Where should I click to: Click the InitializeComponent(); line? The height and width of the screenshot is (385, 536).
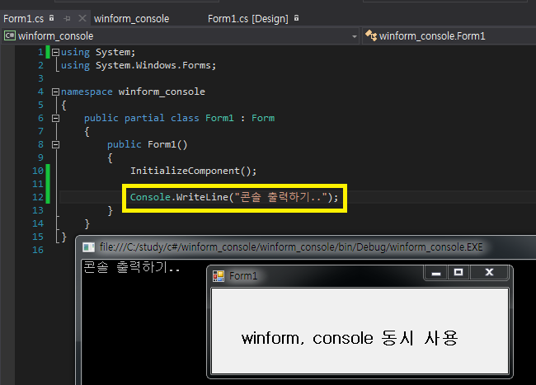coord(193,171)
